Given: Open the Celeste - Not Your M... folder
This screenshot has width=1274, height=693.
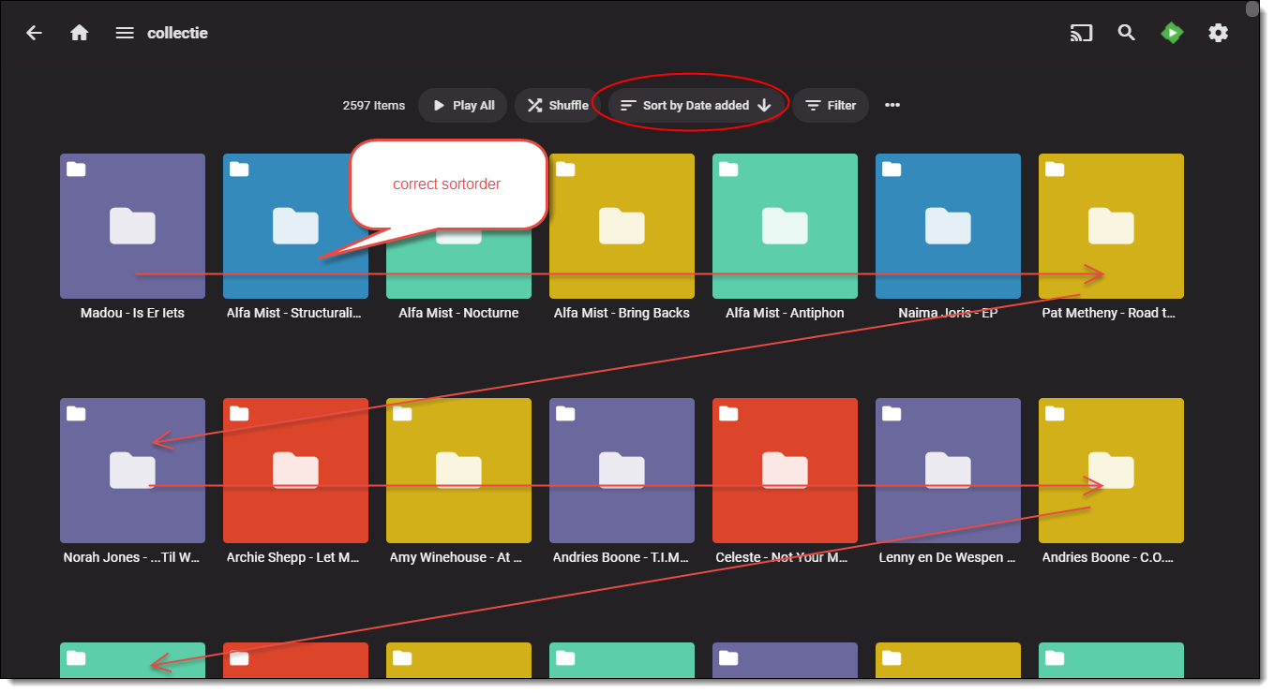Looking at the screenshot, I should coord(785,470).
